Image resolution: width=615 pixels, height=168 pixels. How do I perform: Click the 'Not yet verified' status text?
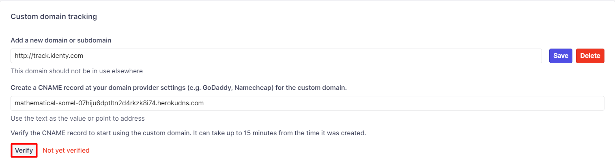[x=66, y=151]
